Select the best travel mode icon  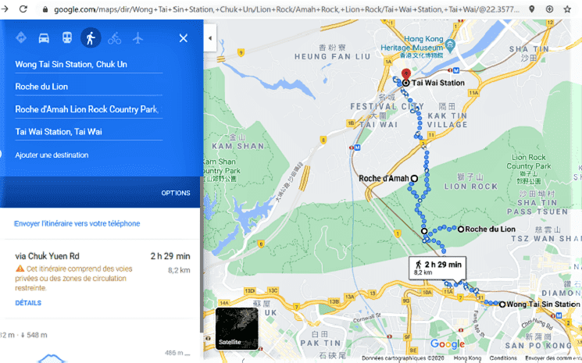(21, 37)
